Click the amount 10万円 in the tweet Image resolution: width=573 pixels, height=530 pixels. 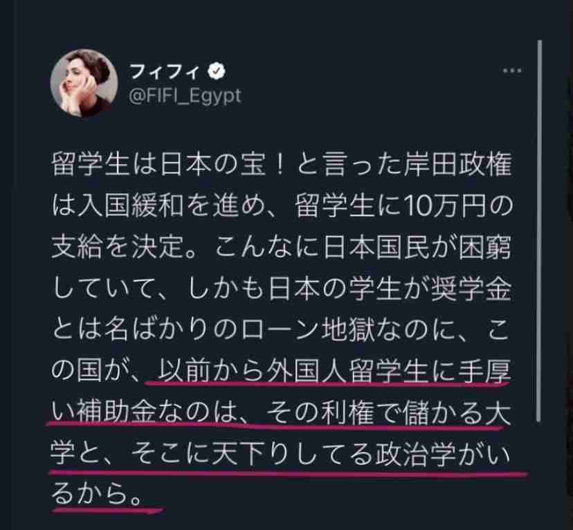445,207
